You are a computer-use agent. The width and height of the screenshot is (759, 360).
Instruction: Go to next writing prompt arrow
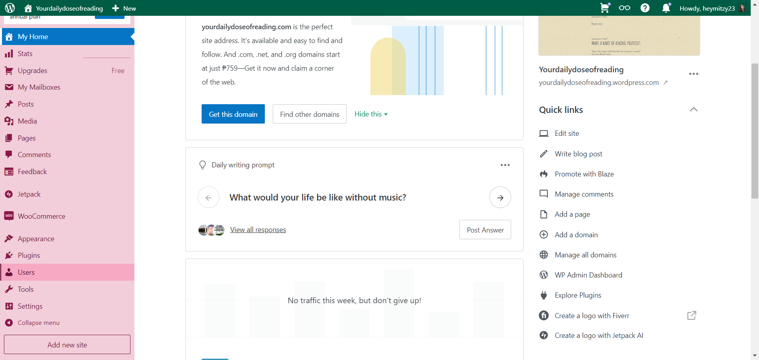(x=500, y=197)
